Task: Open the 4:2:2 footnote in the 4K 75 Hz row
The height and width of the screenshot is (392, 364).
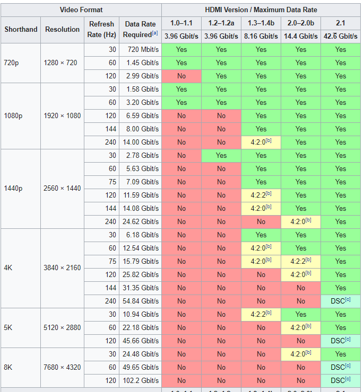Action: [x=308, y=260]
